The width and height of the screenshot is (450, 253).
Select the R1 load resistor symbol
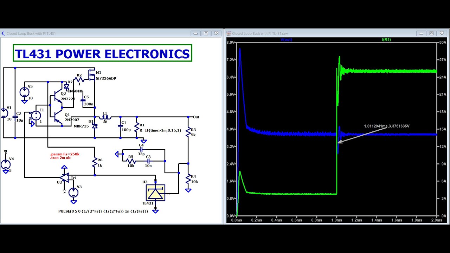(137, 126)
